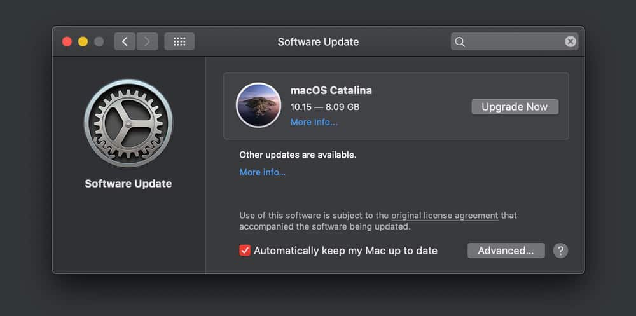Open the Advanced... options

point(506,251)
